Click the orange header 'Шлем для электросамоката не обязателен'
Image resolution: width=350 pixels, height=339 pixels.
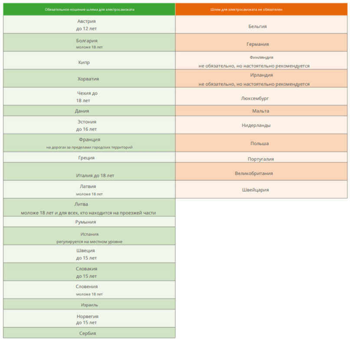pyautogui.click(x=261, y=10)
